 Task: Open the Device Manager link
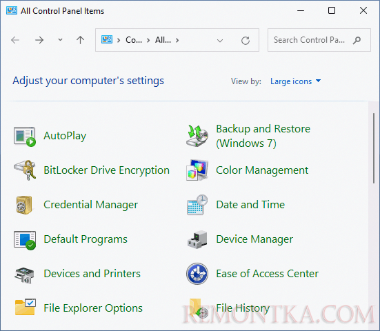click(254, 239)
